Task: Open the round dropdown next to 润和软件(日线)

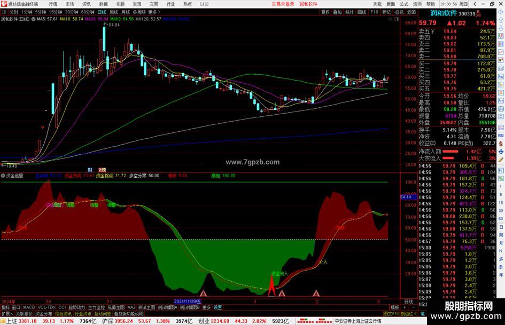Action: [33, 19]
